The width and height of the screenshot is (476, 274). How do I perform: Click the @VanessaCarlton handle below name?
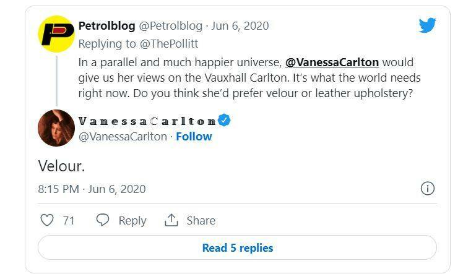pos(123,137)
